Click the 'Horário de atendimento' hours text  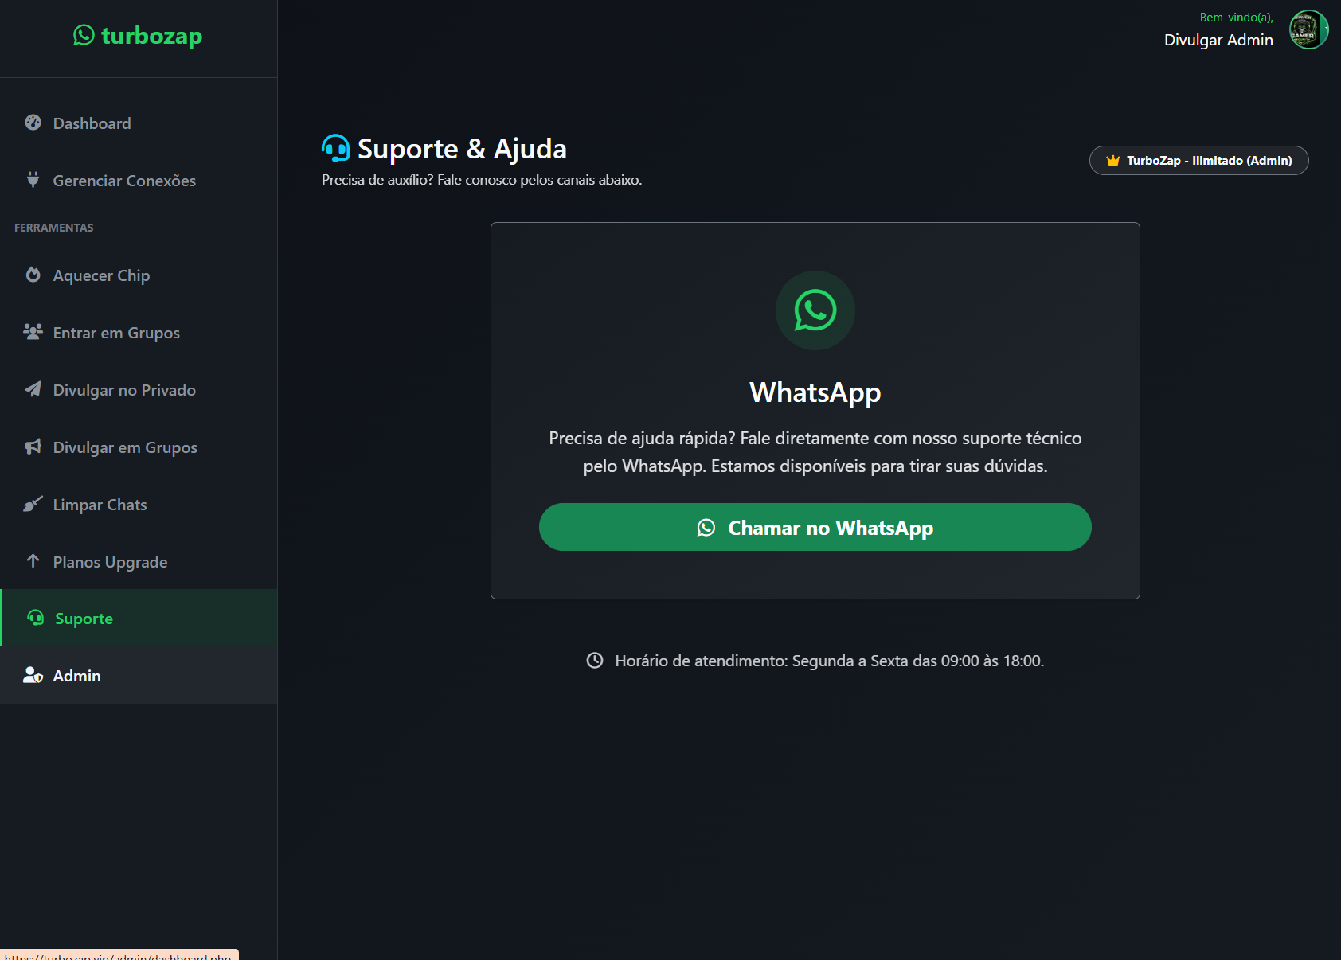pyautogui.click(x=830, y=661)
